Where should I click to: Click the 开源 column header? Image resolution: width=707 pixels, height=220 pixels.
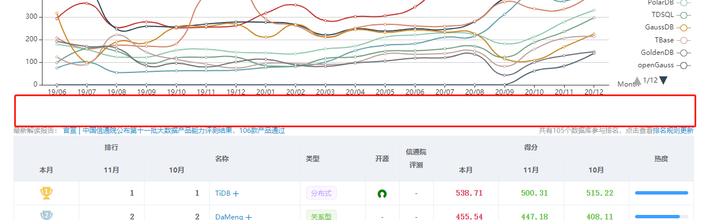pyautogui.click(x=382, y=159)
